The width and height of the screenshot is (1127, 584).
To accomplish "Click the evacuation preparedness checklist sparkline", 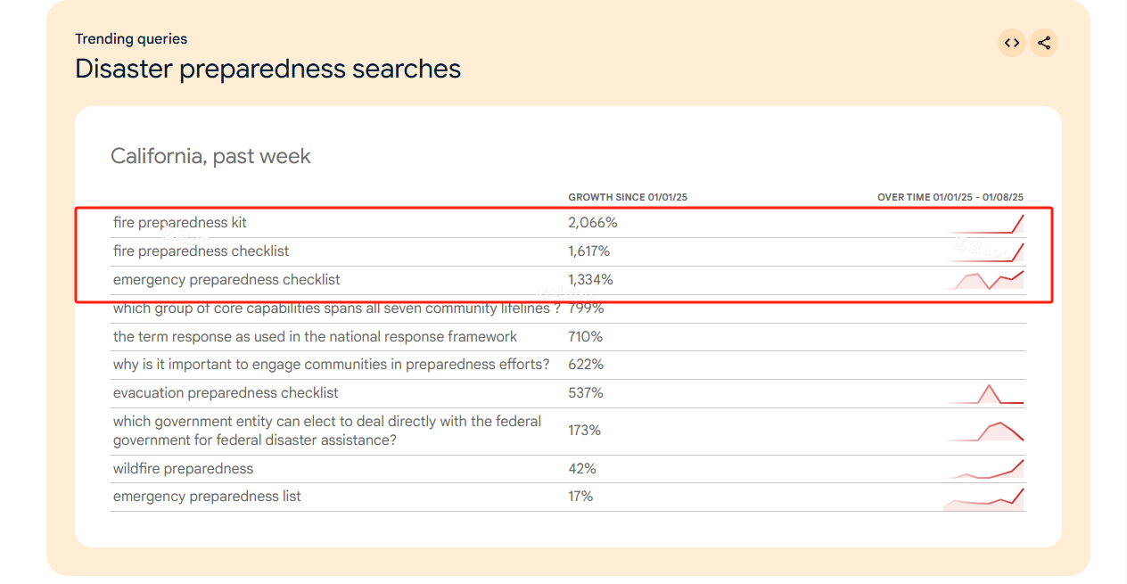I will click(x=984, y=393).
